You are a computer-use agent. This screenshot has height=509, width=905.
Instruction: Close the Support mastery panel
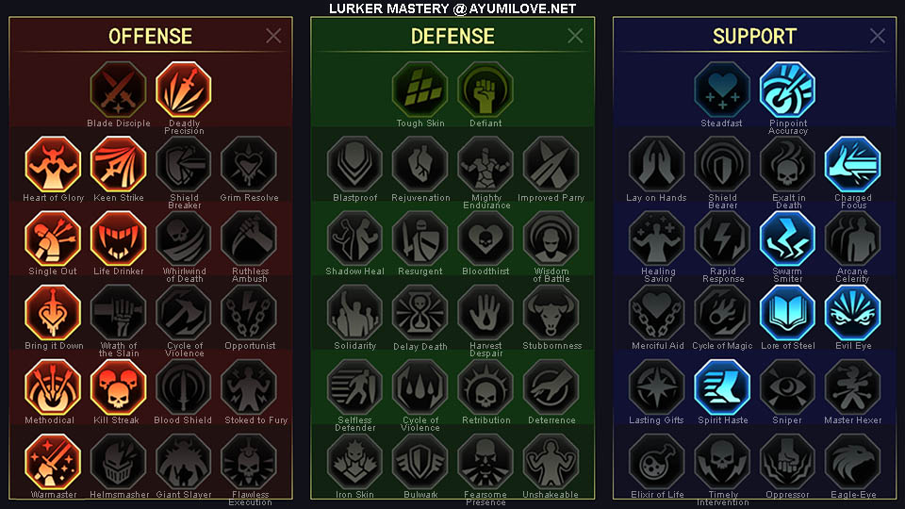878,36
